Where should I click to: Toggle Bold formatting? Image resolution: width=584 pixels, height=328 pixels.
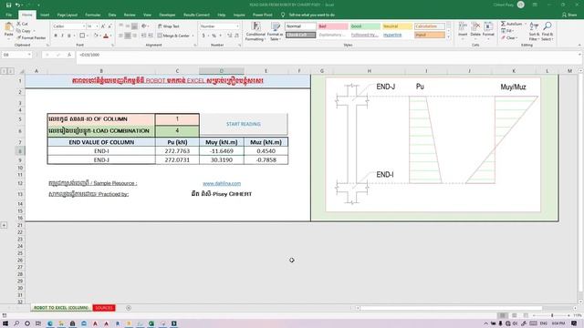tap(56, 36)
